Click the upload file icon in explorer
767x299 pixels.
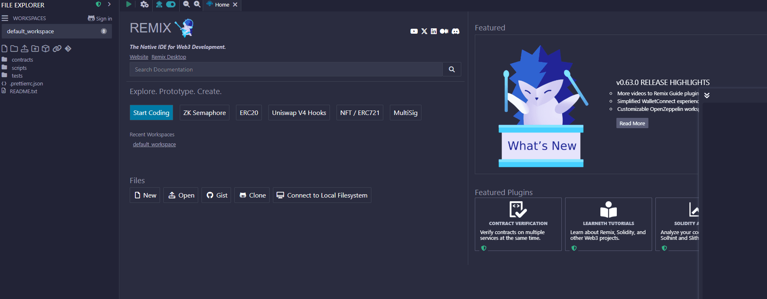pos(25,48)
